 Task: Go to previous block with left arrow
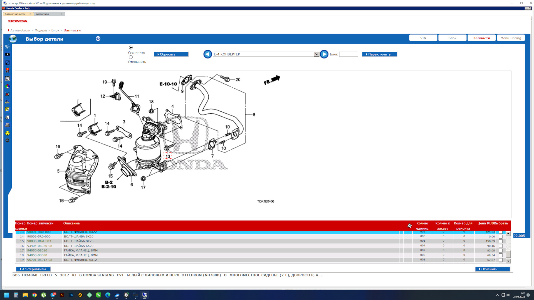tap(207, 54)
